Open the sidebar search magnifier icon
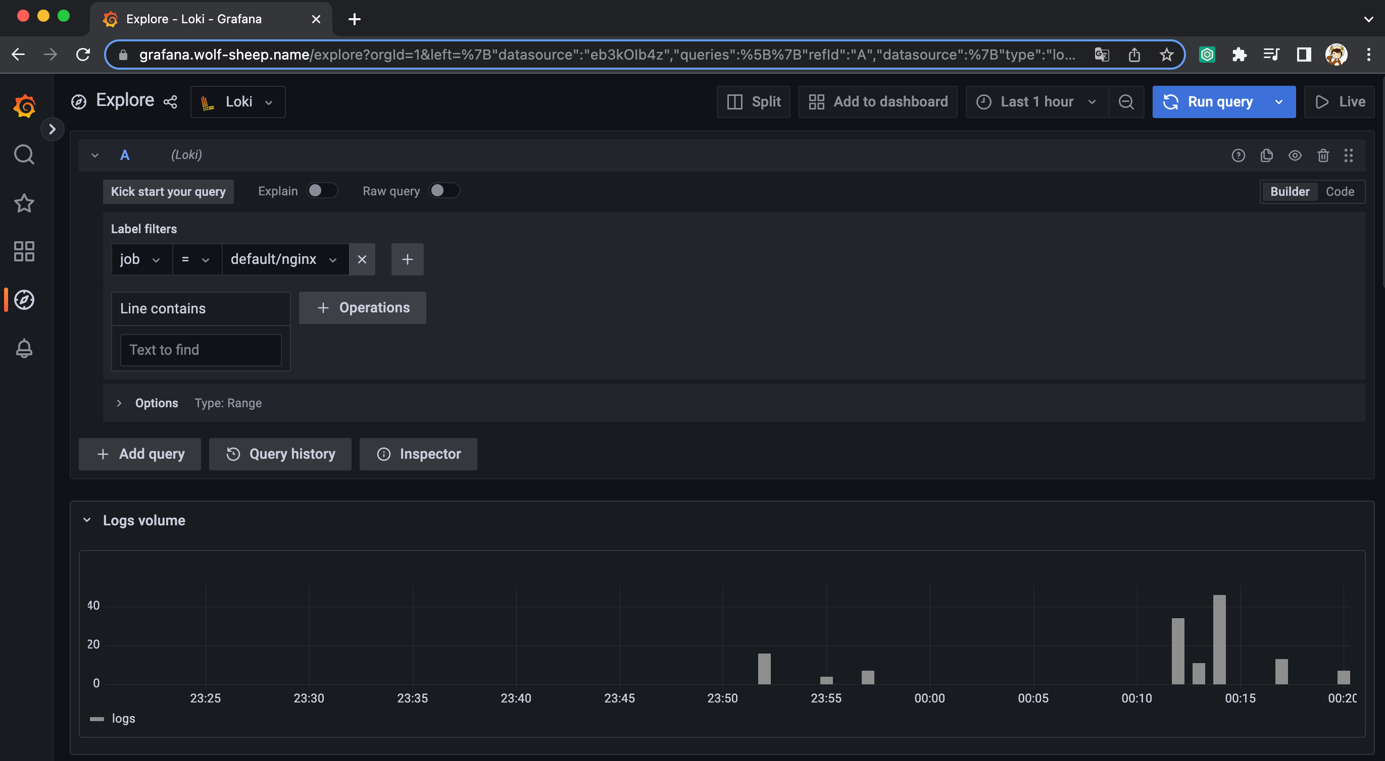Image resolution: width=1385 pixels, height=761 pixels. coord(24,154)
